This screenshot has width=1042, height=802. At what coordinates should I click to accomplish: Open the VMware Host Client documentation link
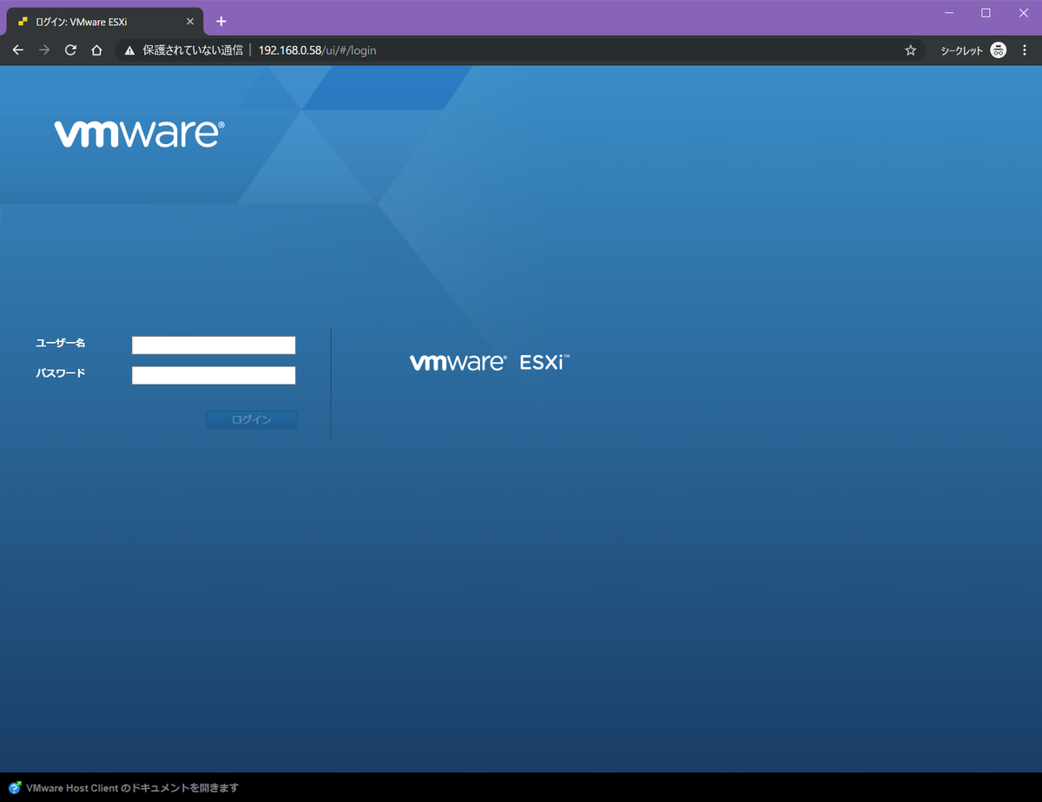pos(132,788)
